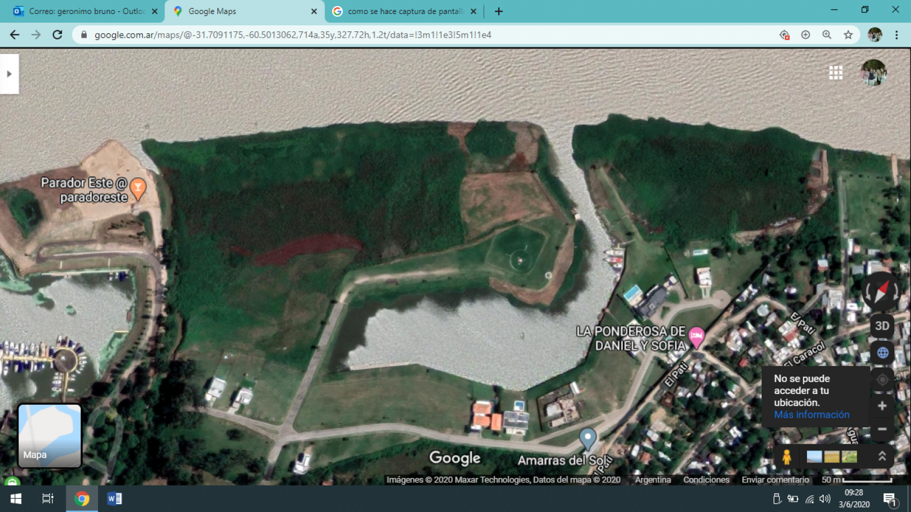Screen dimensions: 911x512
Task: Open the Google apps grid
Action: (x=836, y=73)
